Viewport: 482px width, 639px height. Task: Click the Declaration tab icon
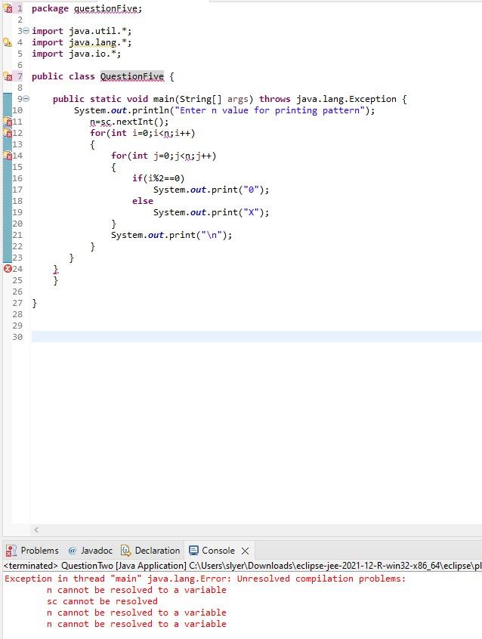click(126, 551)
